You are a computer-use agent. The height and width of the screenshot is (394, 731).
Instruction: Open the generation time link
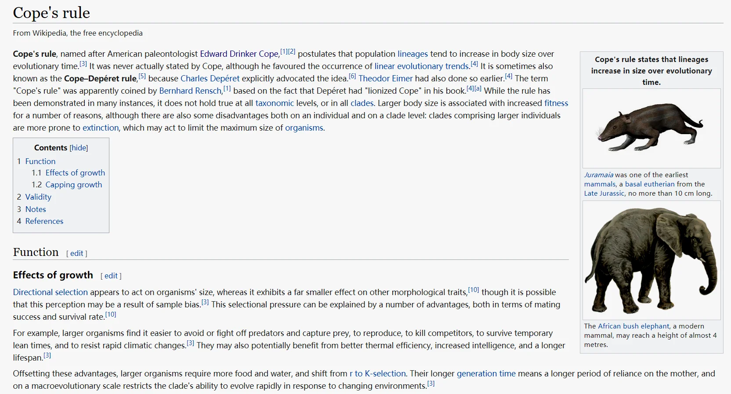tap(486, 374)
